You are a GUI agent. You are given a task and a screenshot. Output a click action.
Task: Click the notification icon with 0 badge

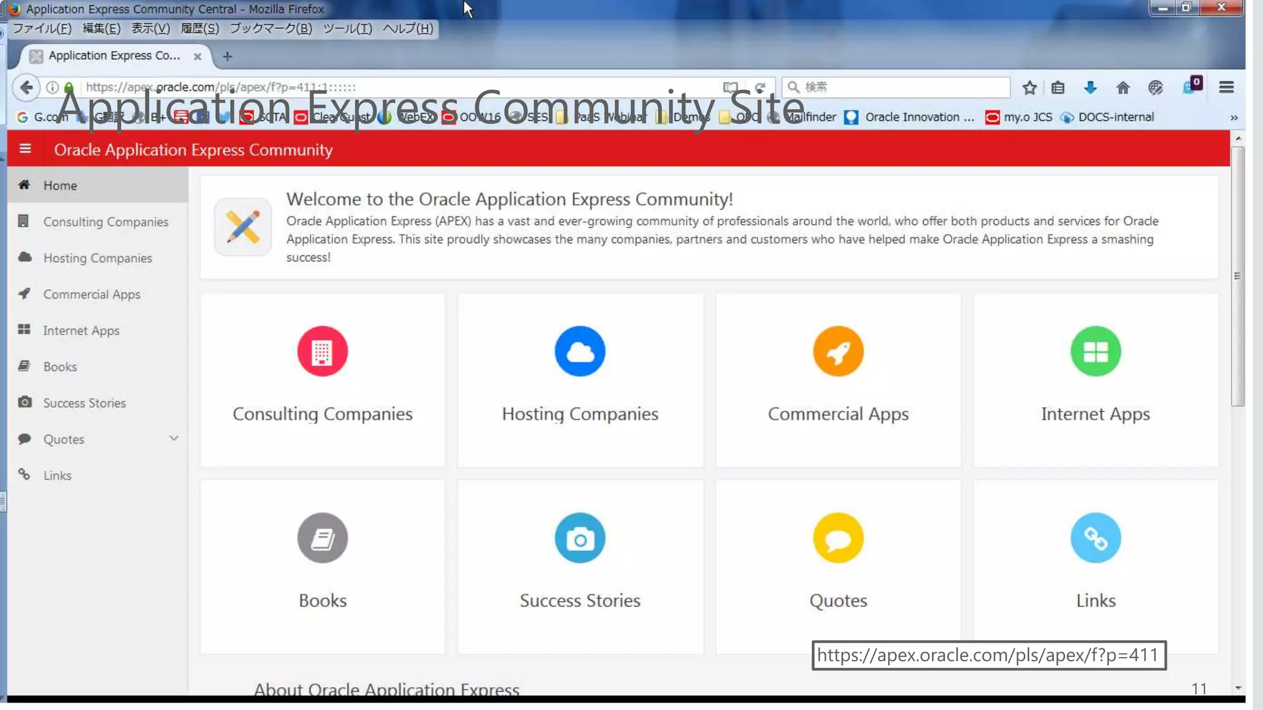(1192, 86)
